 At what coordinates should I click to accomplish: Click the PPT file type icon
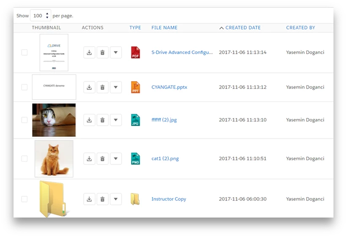click(135, 87)
